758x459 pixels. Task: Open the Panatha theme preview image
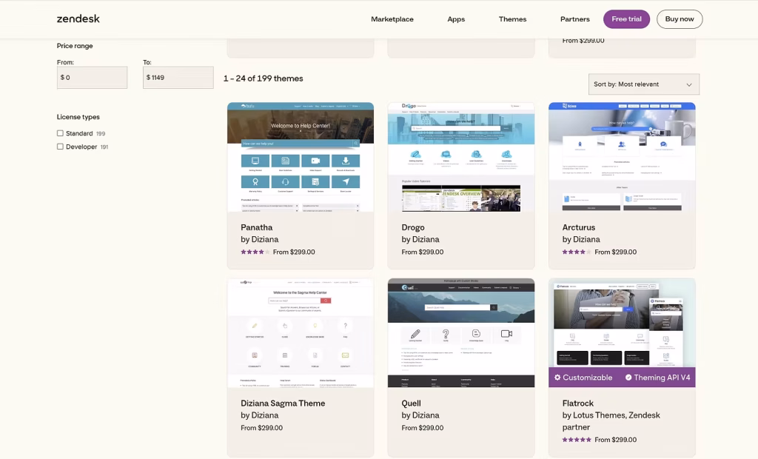[x=301, y=157]
